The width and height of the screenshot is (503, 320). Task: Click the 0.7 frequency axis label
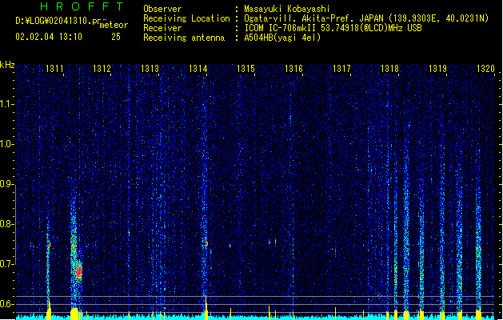point(7,264)
